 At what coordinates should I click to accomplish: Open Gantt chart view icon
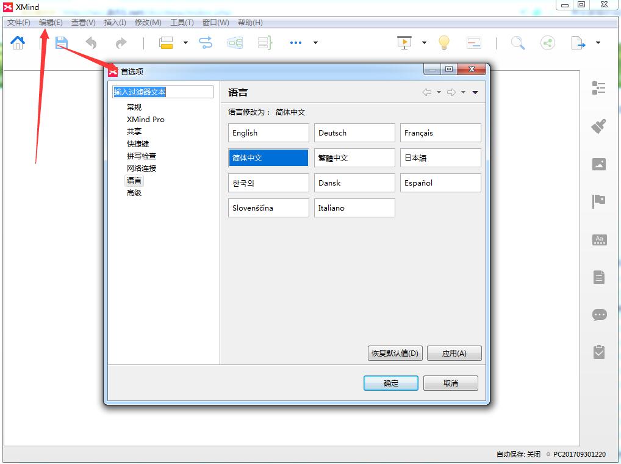473,42
